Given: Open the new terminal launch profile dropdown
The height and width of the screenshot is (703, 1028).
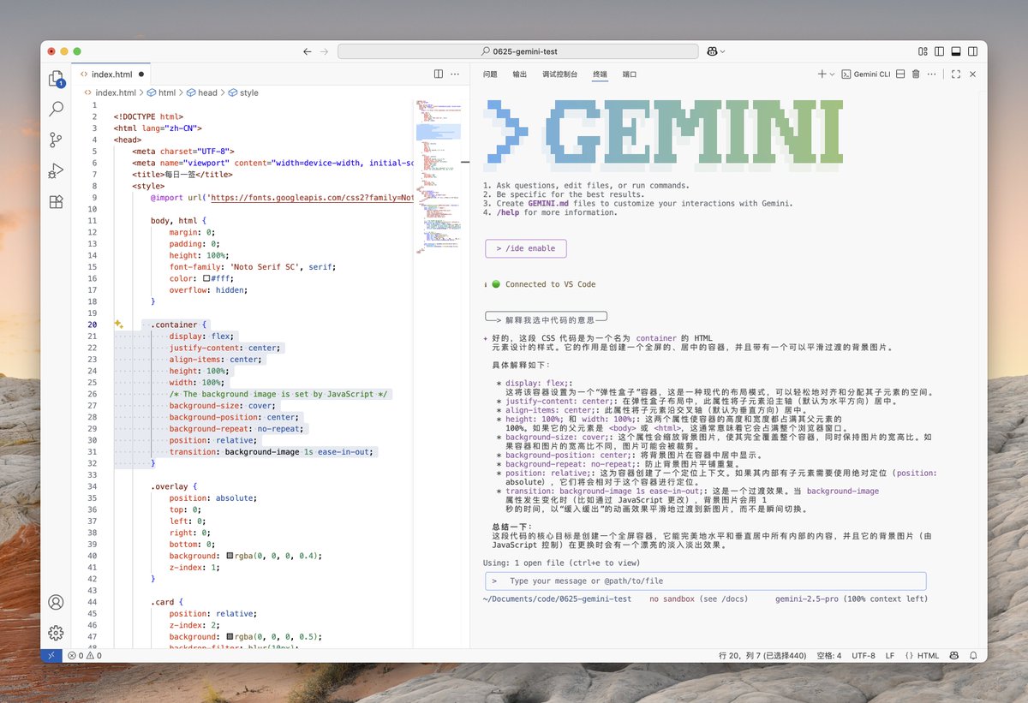Looking at the screenshot, I should tap(832, 74).
